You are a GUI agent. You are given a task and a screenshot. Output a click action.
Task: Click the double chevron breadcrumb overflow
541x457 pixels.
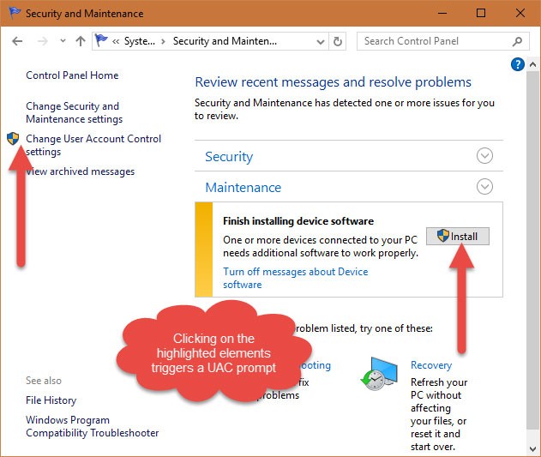point(116,42)
